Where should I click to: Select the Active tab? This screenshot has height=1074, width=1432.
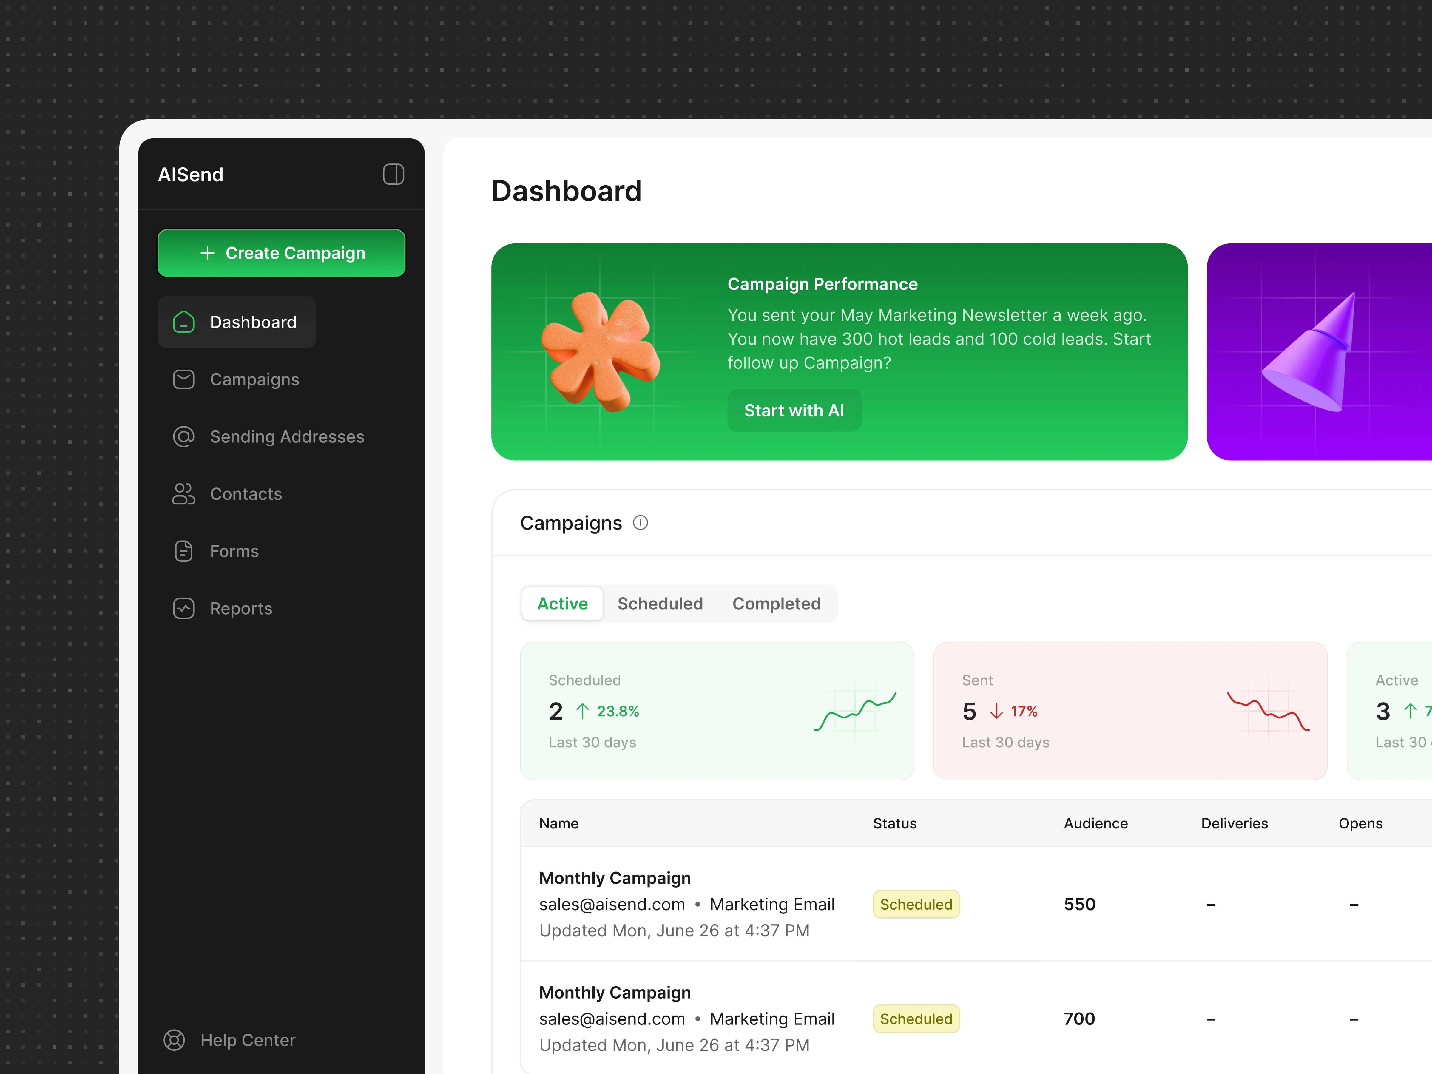tap(562, 603)
